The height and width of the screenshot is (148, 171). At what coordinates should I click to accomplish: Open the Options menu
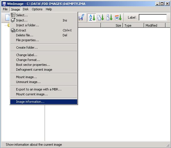pos(37,9)
